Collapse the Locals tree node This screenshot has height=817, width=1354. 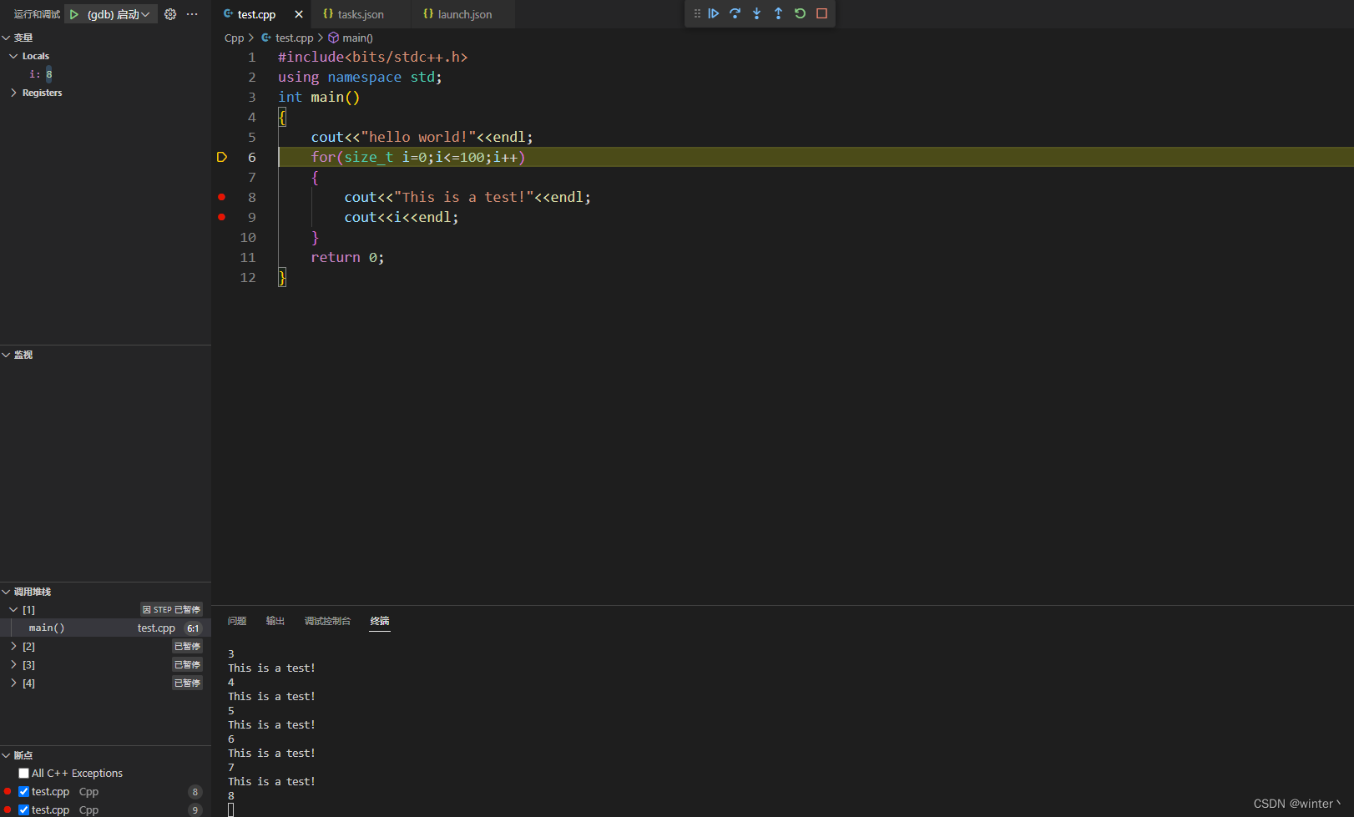[x=13, y=56]
